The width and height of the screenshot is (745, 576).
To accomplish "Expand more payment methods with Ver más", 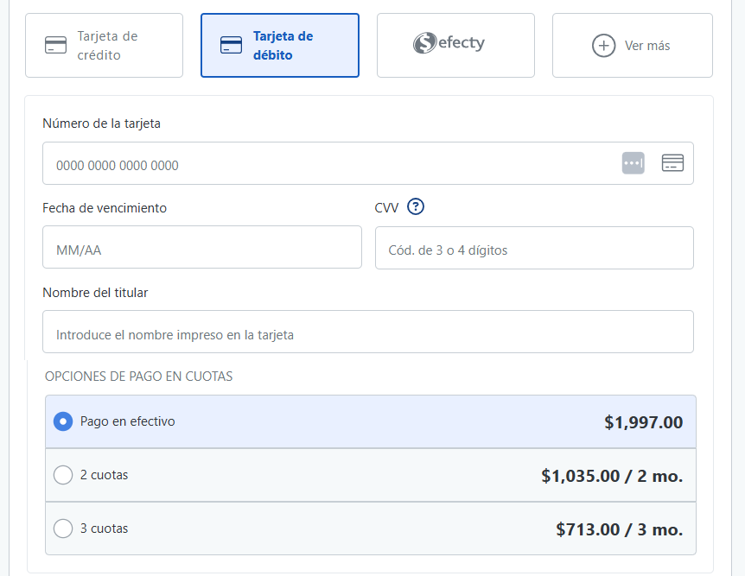I will click(633, 46).
